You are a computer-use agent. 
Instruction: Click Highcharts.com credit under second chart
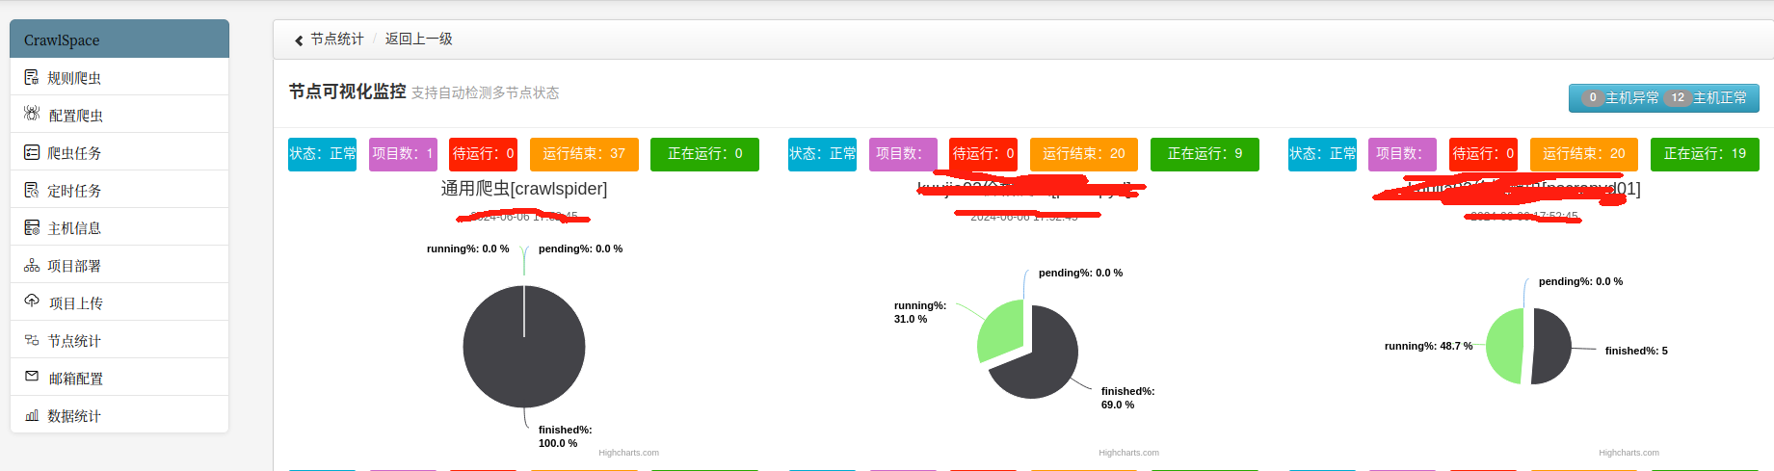[1128, 453]
